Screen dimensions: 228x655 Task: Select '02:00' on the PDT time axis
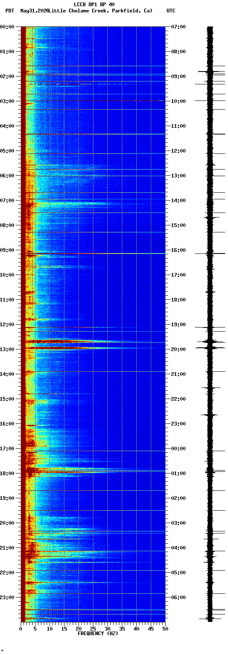click(7, 76)
